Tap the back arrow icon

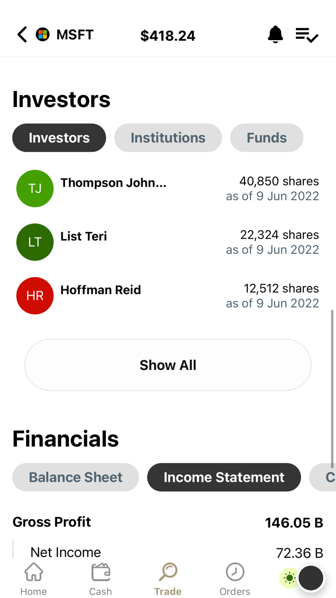coord(22,35)
